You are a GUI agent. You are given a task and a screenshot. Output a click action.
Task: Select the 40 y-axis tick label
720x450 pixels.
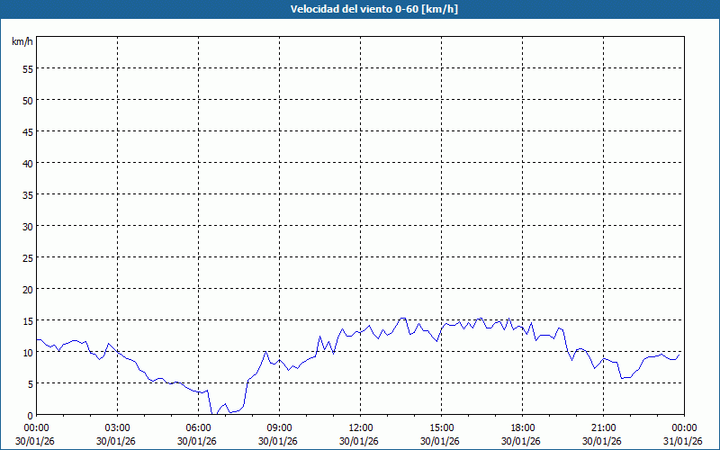[27, 163]
